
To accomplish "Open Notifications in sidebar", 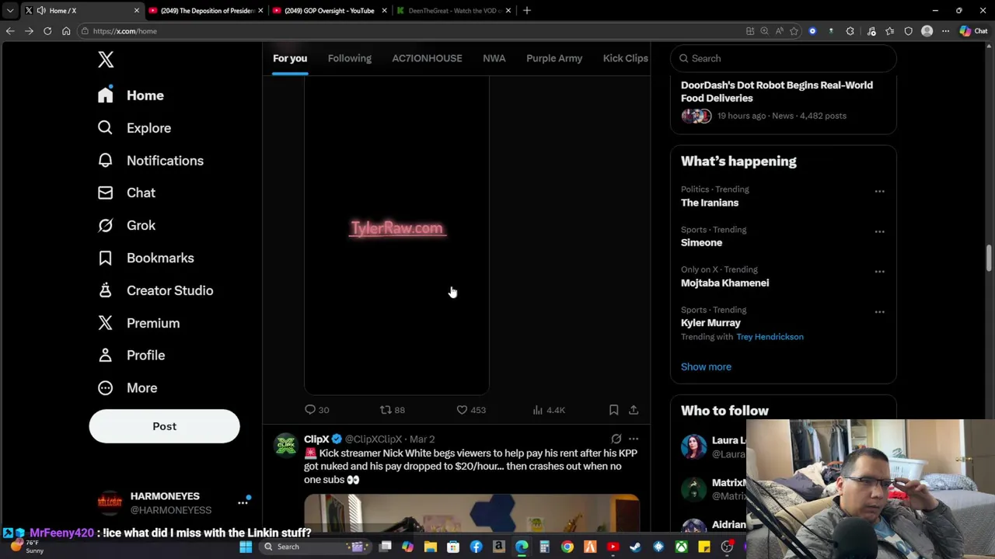I will pos(150,161).
